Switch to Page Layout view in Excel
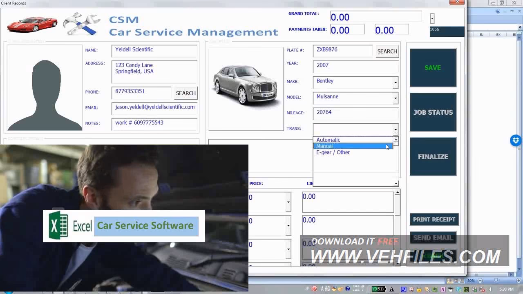 click(456, 281)
